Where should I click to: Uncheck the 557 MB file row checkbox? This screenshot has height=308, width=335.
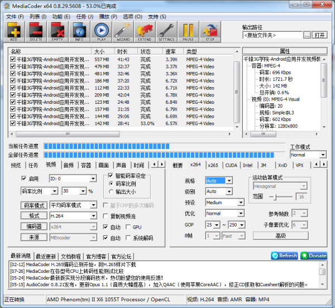click(13, 59)
